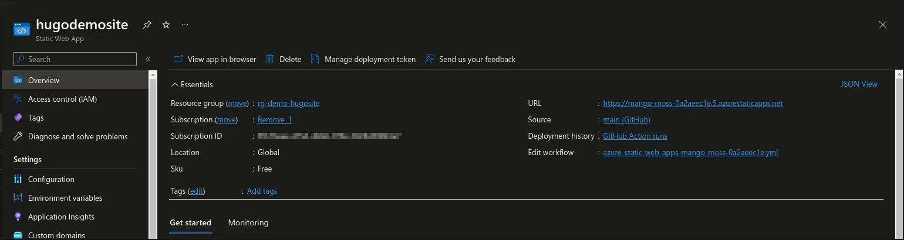Open the mango-moss azurestaticapps.net URL
The width and height of the screenshot is (904, 240).
[x=693, y=103]
